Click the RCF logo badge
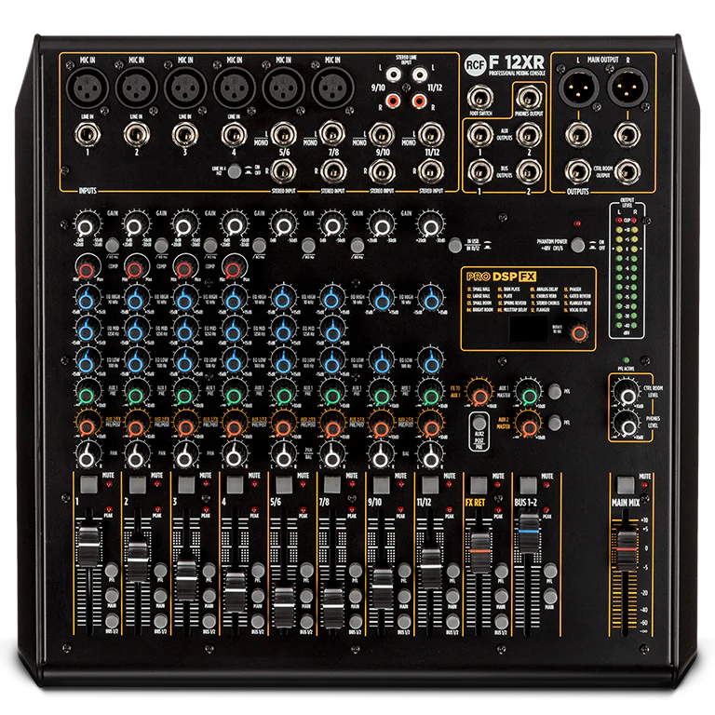715x715 pixels. coord(475,65)
